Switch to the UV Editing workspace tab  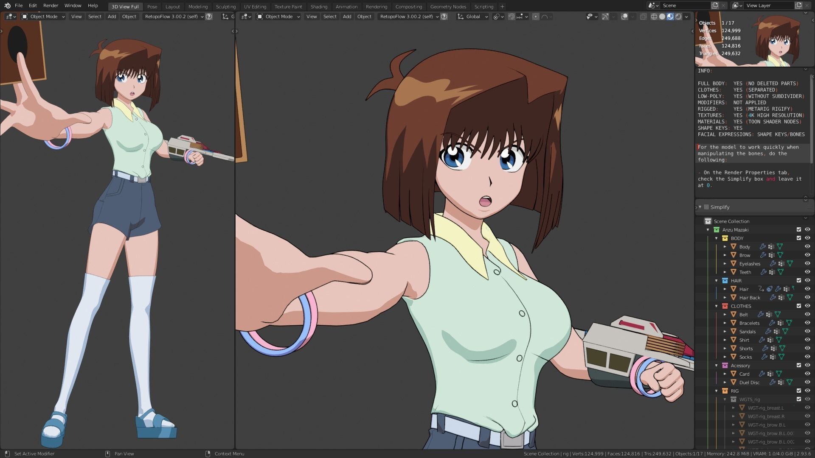pyautogui.click(x=255, y=6)
